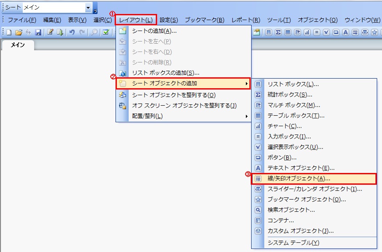
Task: Click the Reload green arrow toolbar icon
Action: [60, 32]
